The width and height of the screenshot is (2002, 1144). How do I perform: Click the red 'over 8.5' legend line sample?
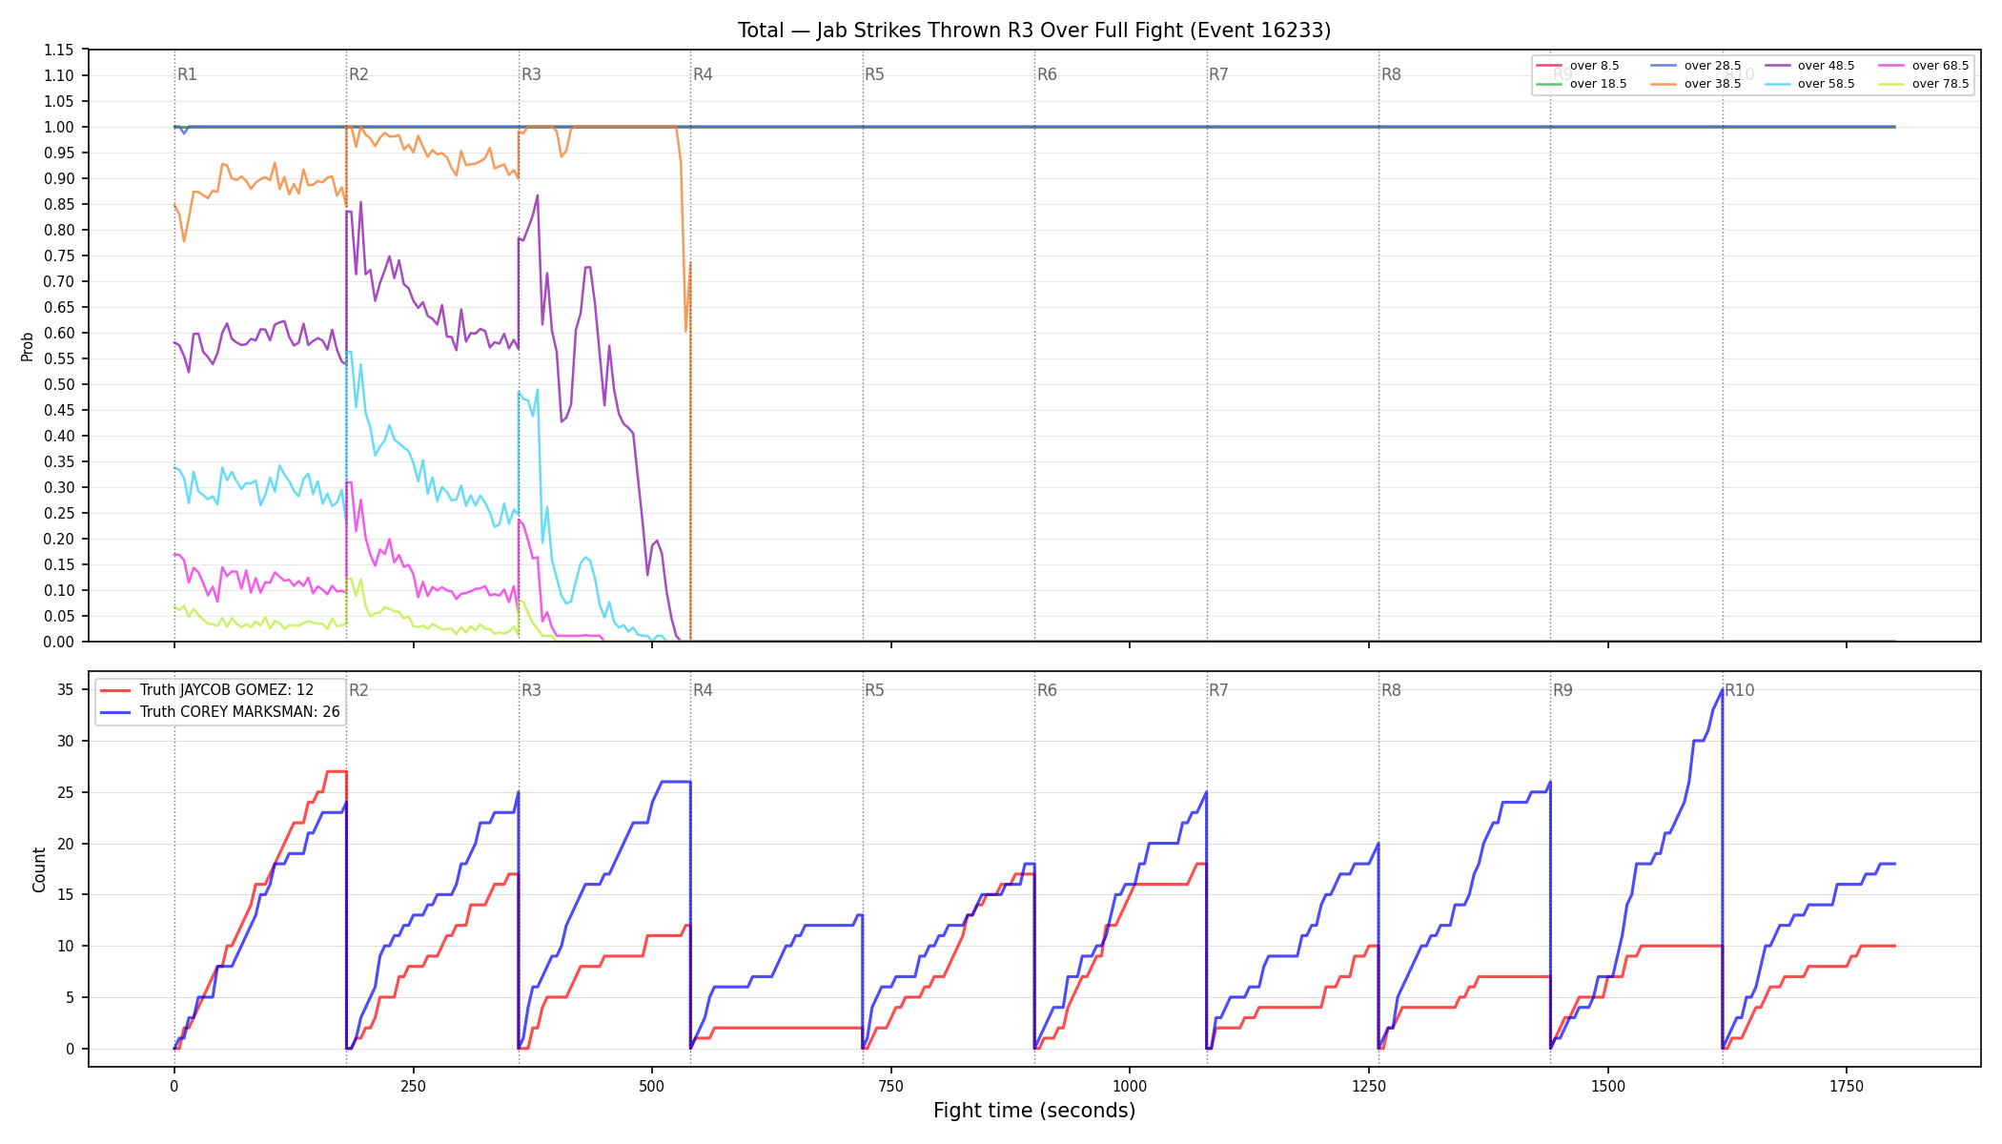point(1550,66)
